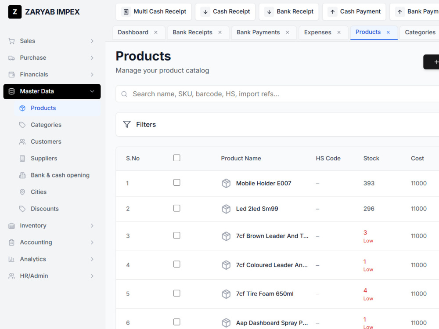Click the Customers people icon
439x329 pixels.
(x=22, y=142)
